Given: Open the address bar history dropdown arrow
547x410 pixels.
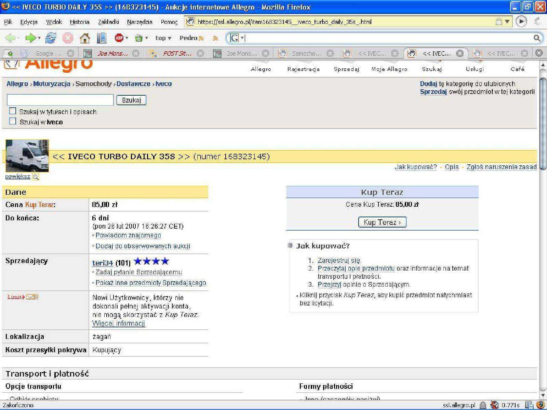Looking at the screenshot, I should [x=507, y=22].
